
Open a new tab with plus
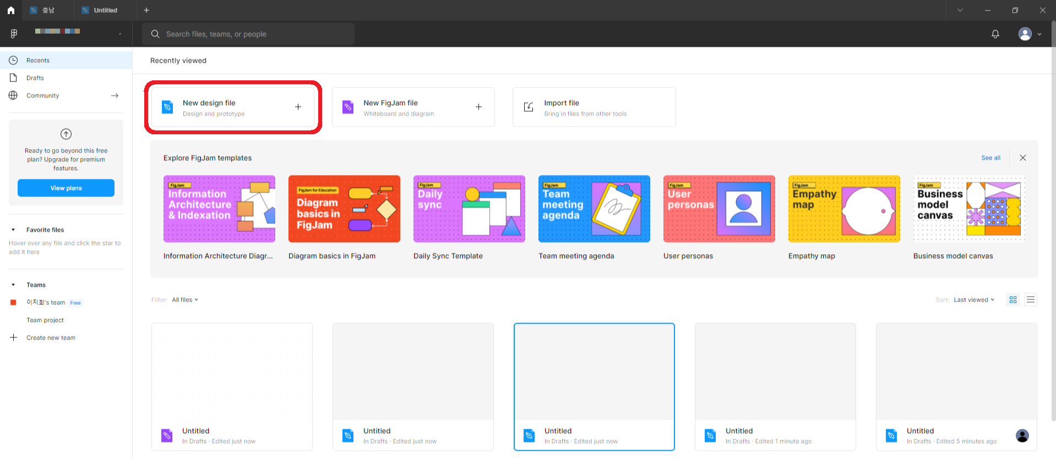(146, 10)
